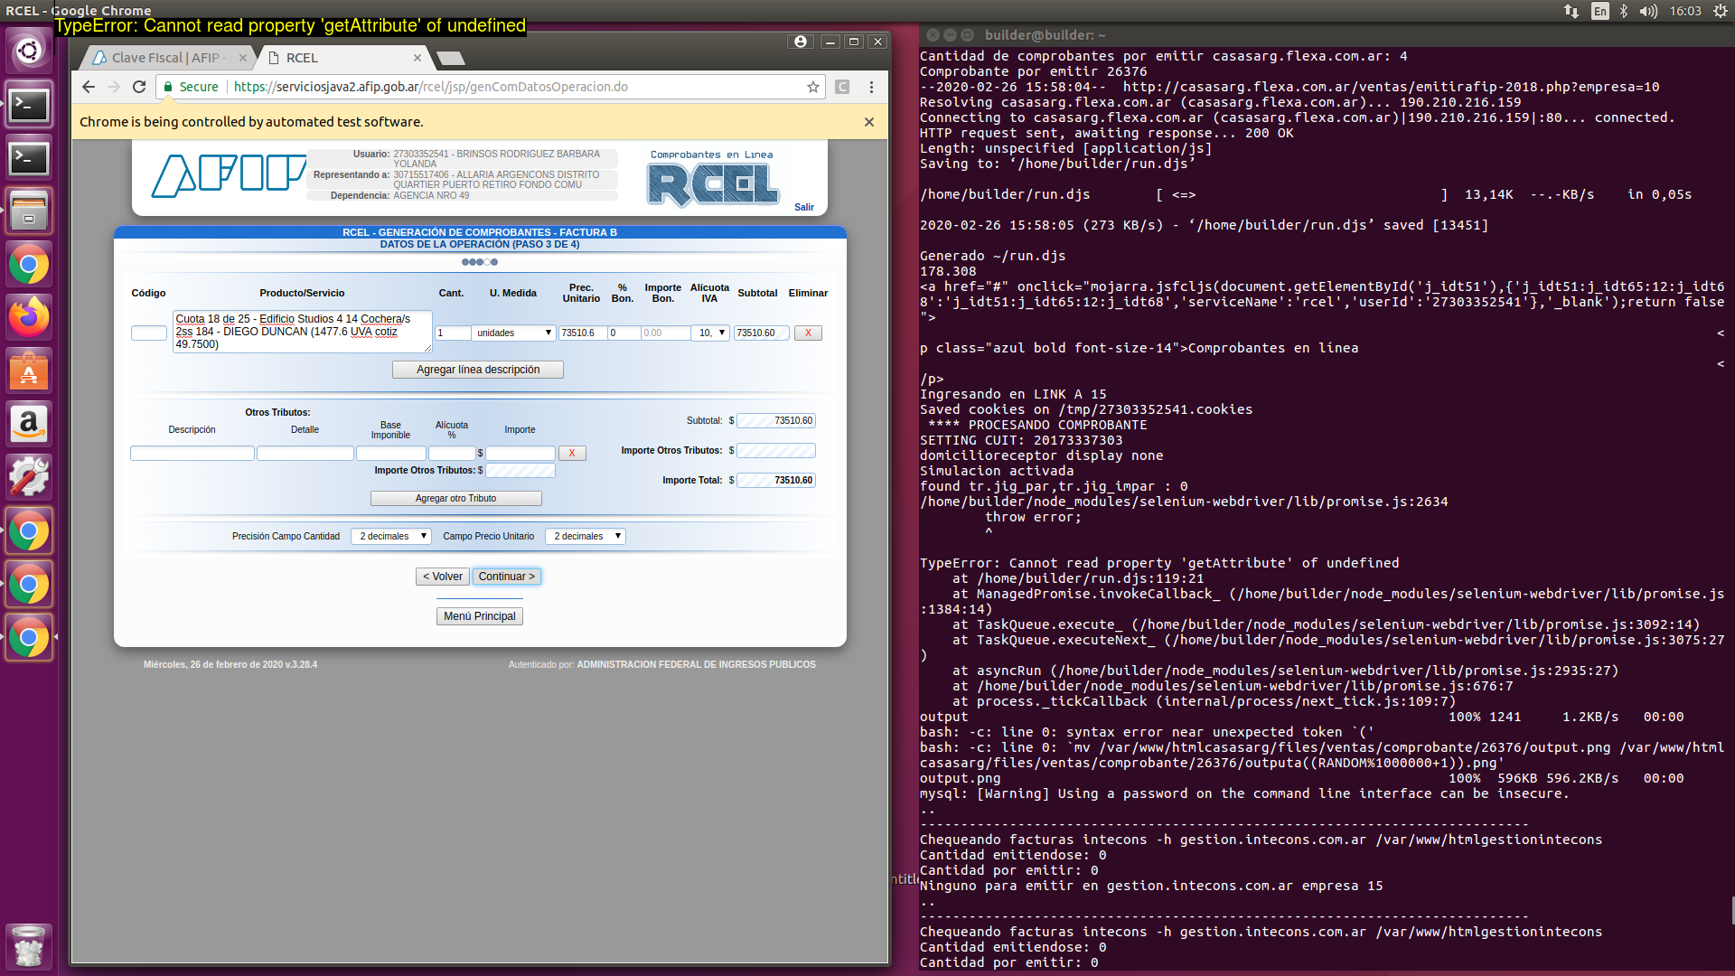
Task: Open Campo Precio Unitario decimales dropdown
Action: pos(586,536)
